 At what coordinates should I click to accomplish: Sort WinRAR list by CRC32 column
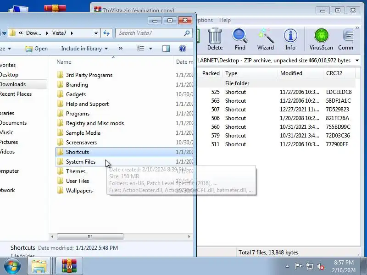pyautogui.click(x=339, y=73)
